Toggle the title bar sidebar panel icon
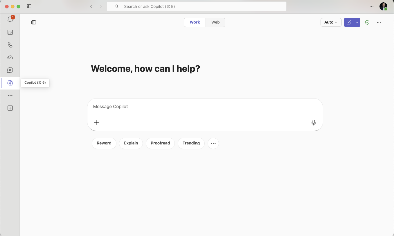 click(x=29, y=6)
